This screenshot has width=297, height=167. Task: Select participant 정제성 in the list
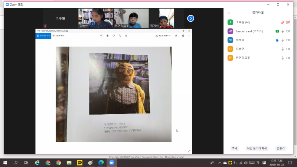258,40
